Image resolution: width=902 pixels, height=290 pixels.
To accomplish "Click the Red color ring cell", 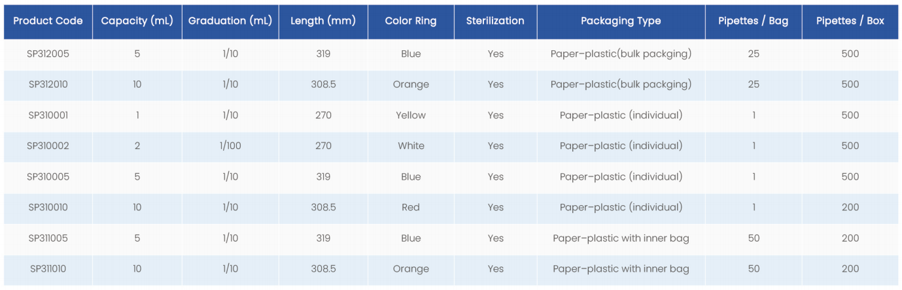I will (x=411, y=207).
